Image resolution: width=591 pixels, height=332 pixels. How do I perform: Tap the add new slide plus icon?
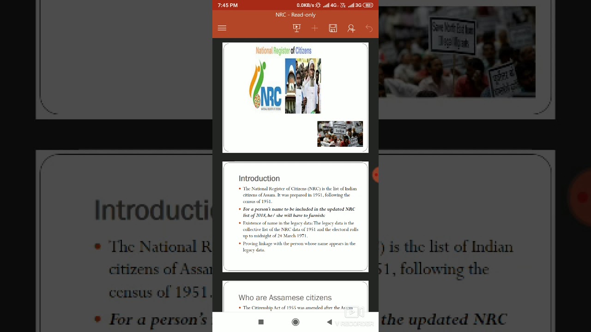[x=314, y=28]
